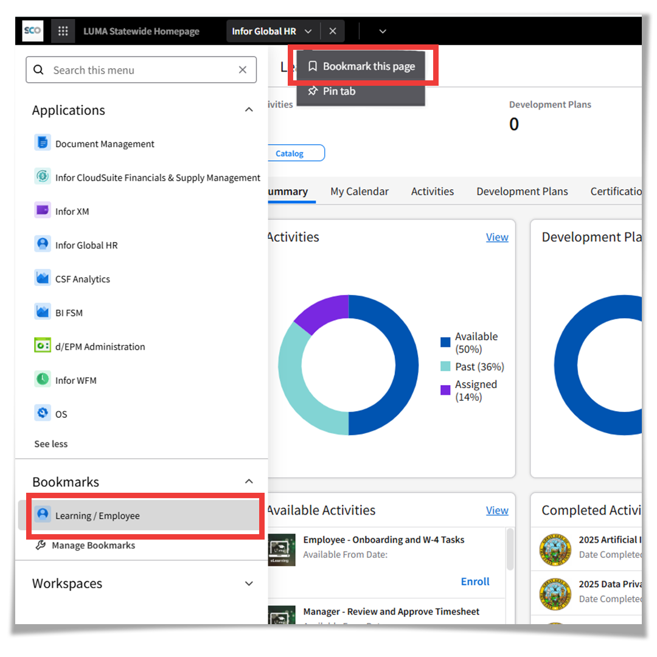Enroll in Employee Onboarding and W-4 Tasks
657x657 pixels.
point(475,582)
